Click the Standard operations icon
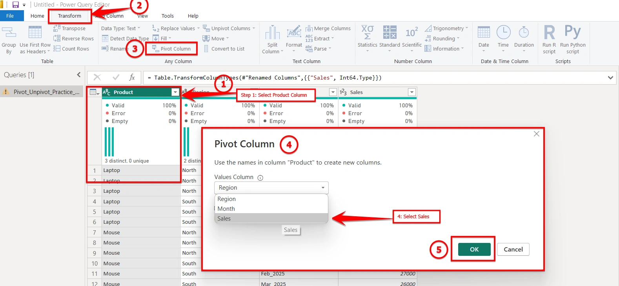 point(390,33)
